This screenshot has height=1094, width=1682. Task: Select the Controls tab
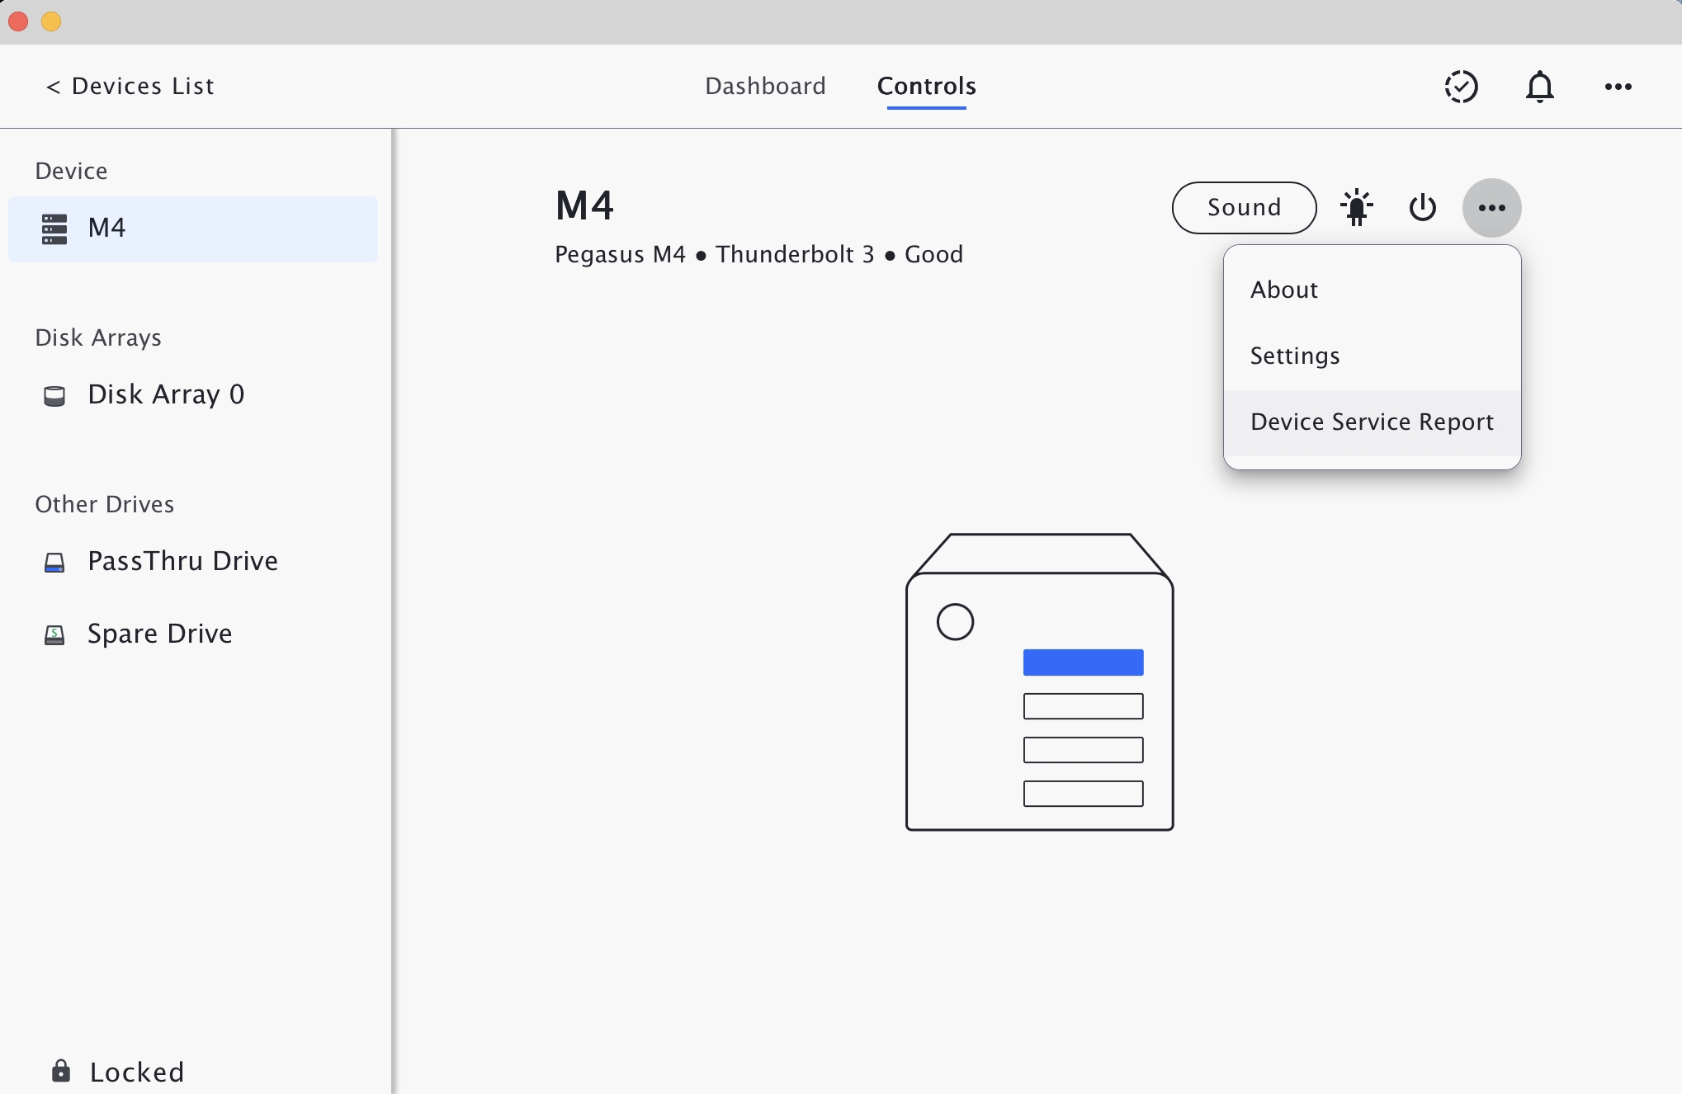926,87
